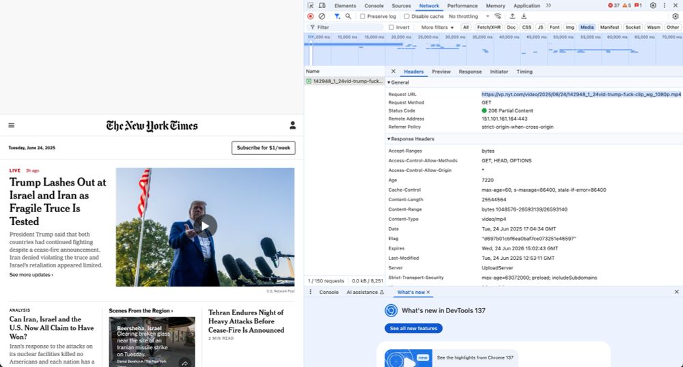Close the DevTools panel
Image resolution: width=683 pixels, height=367 pixels.
(x=675, y=5)
